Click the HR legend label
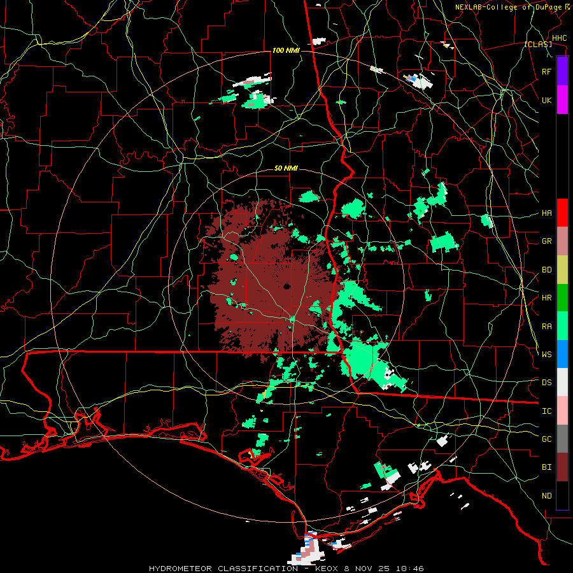This screenshot has width=573, height=573. [546, 298]
